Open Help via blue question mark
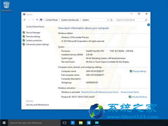The image size is (168, 126). (149, 25)
